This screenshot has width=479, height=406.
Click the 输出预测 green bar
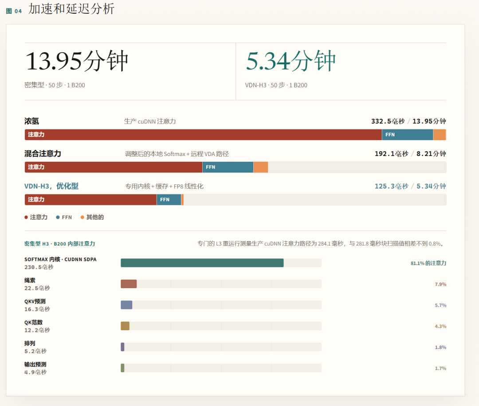click(122, 368)
